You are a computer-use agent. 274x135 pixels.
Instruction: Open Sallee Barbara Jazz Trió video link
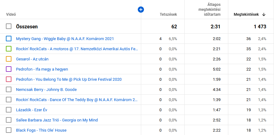pyautogui.click(x=57, y=120)
